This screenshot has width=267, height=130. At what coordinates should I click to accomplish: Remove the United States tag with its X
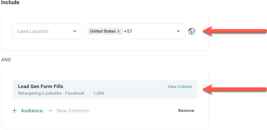pyautogui.click(x=119, y=31)
